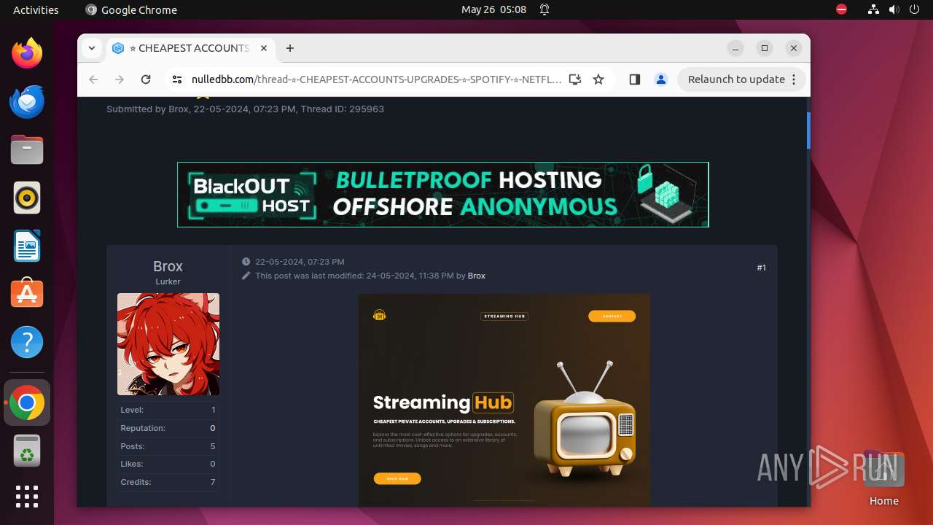Open a new Chrome tab
933x525 pixels.
point(290,48)
